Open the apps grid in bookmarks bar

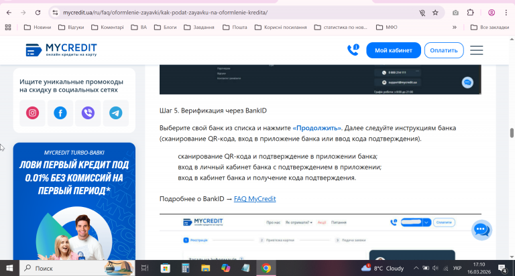click(8, 27)
